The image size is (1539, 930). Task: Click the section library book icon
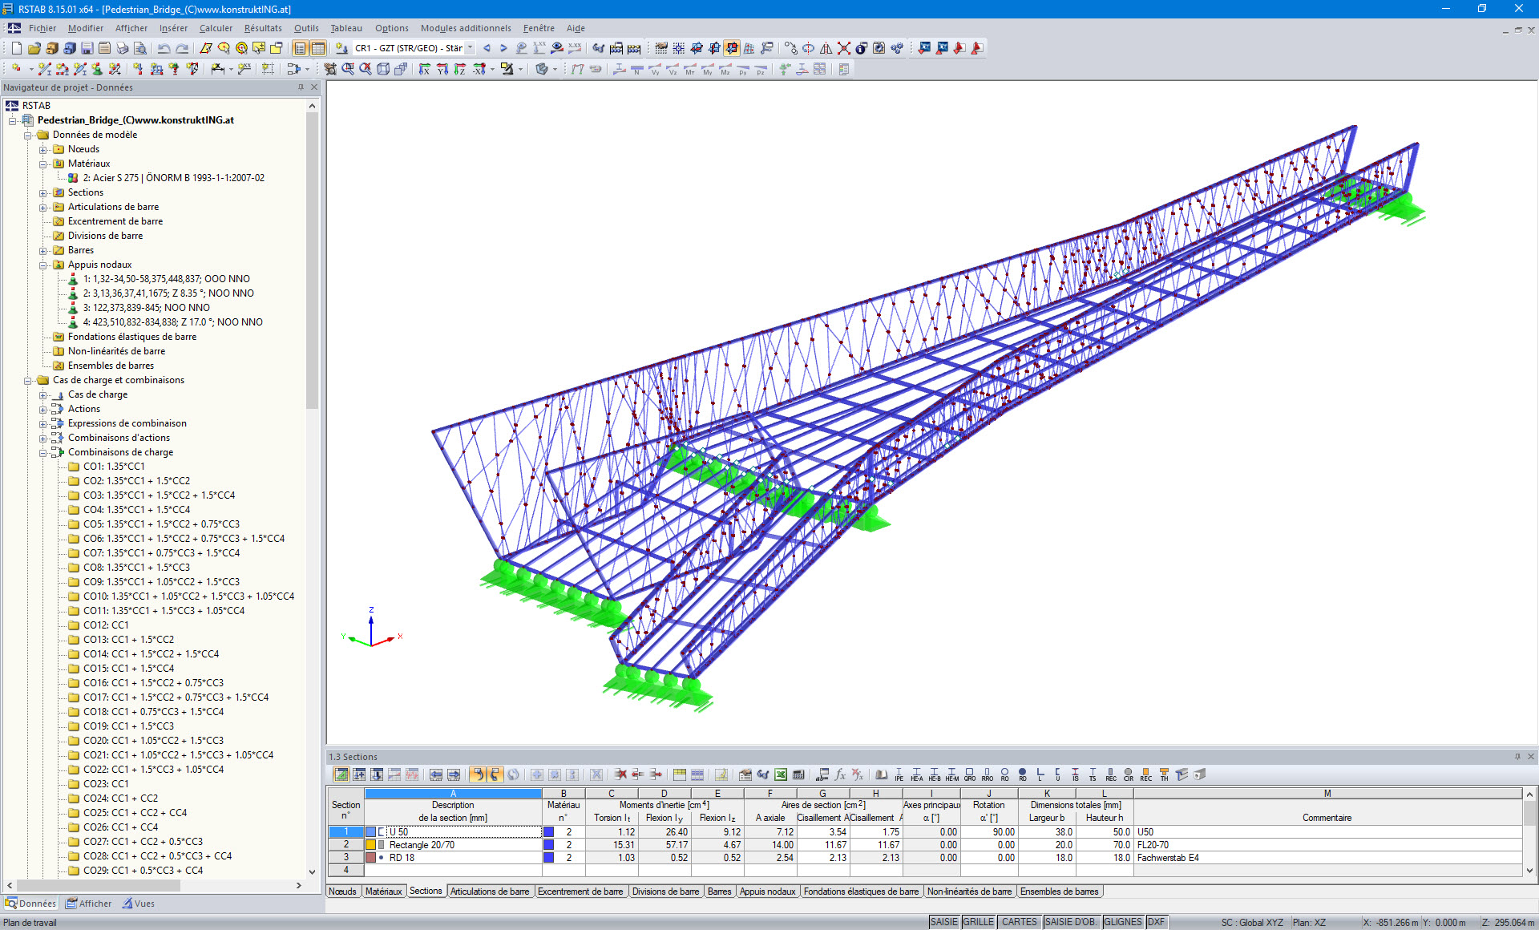(880, 775)
